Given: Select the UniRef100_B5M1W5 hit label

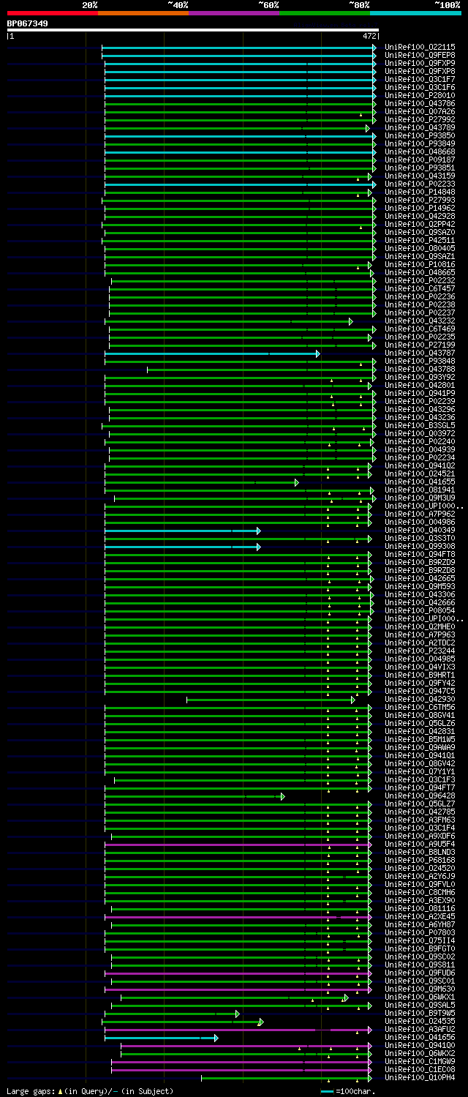Looking at the screenshot, I should click(x=420, y=739).
